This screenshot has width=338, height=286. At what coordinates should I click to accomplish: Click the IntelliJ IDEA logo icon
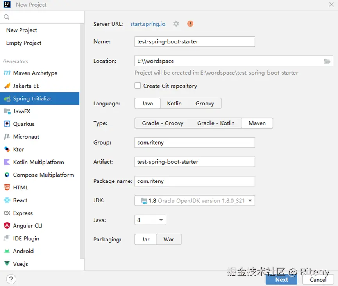tap(7, 4)
